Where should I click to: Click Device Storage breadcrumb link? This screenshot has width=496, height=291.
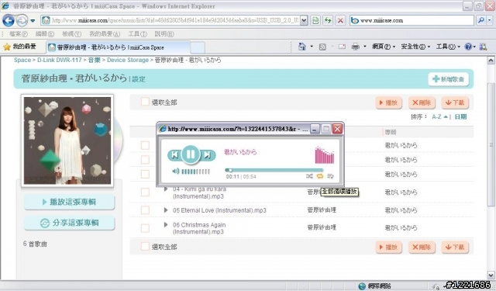(128, 61)
